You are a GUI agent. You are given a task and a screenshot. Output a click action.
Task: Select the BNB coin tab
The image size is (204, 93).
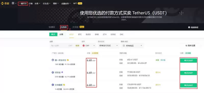coord(97,34)
